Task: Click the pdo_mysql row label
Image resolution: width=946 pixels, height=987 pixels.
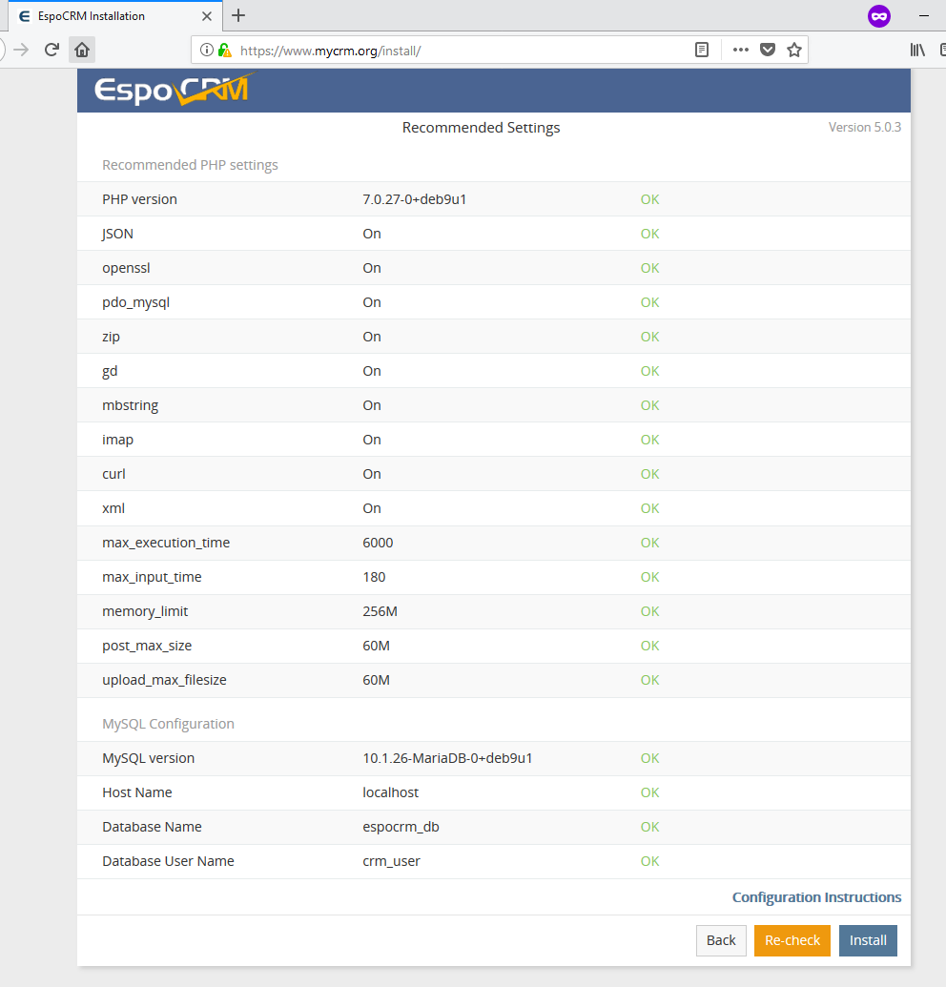Action: pyautogui.click(x=136, y=302)
